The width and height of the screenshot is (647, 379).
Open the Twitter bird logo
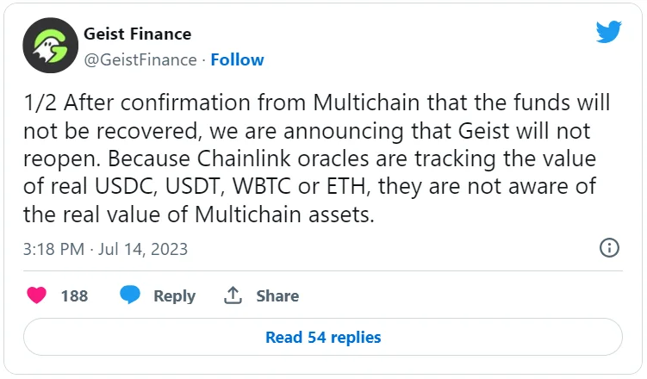pos(608,33)
